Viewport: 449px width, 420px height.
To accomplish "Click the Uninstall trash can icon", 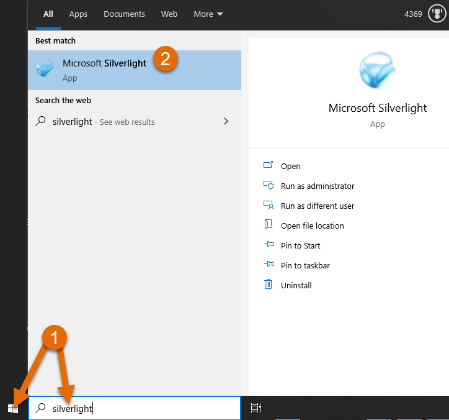I will pos(268,284).
